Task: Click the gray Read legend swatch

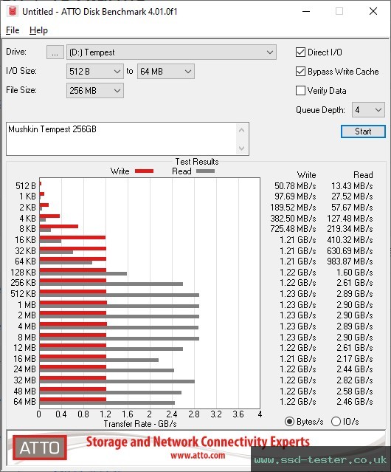Action: point(205,171)
